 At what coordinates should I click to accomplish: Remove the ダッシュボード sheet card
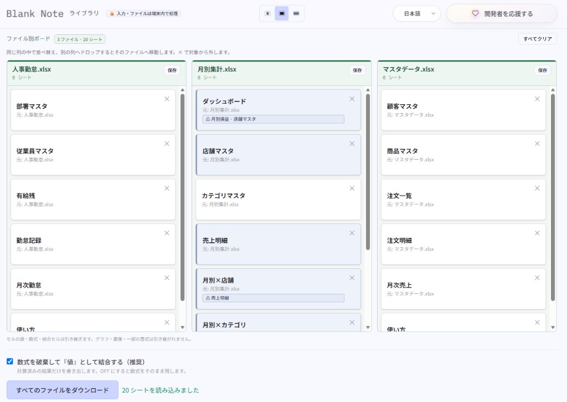[x=352, y=99]
